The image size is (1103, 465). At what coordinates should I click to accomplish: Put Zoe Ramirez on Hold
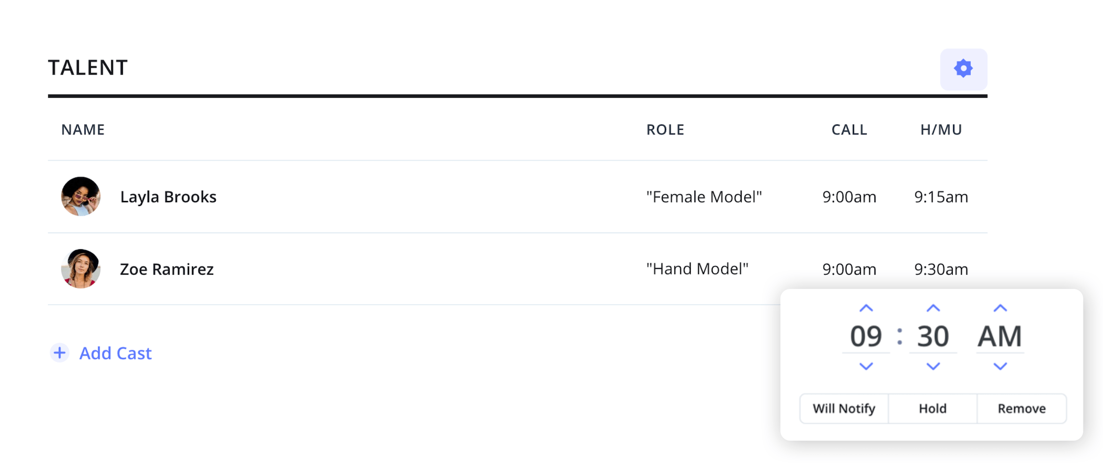[x=932, y=408]
